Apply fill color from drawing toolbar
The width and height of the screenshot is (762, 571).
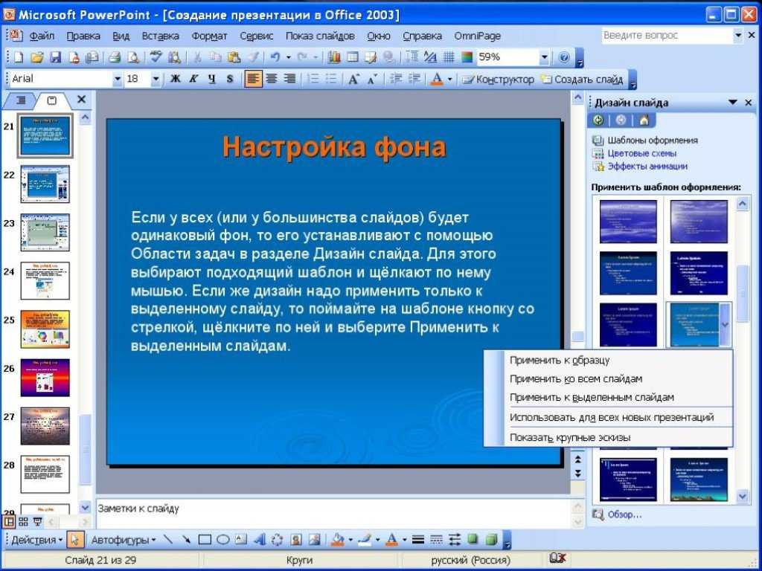(x=339, y=540)
